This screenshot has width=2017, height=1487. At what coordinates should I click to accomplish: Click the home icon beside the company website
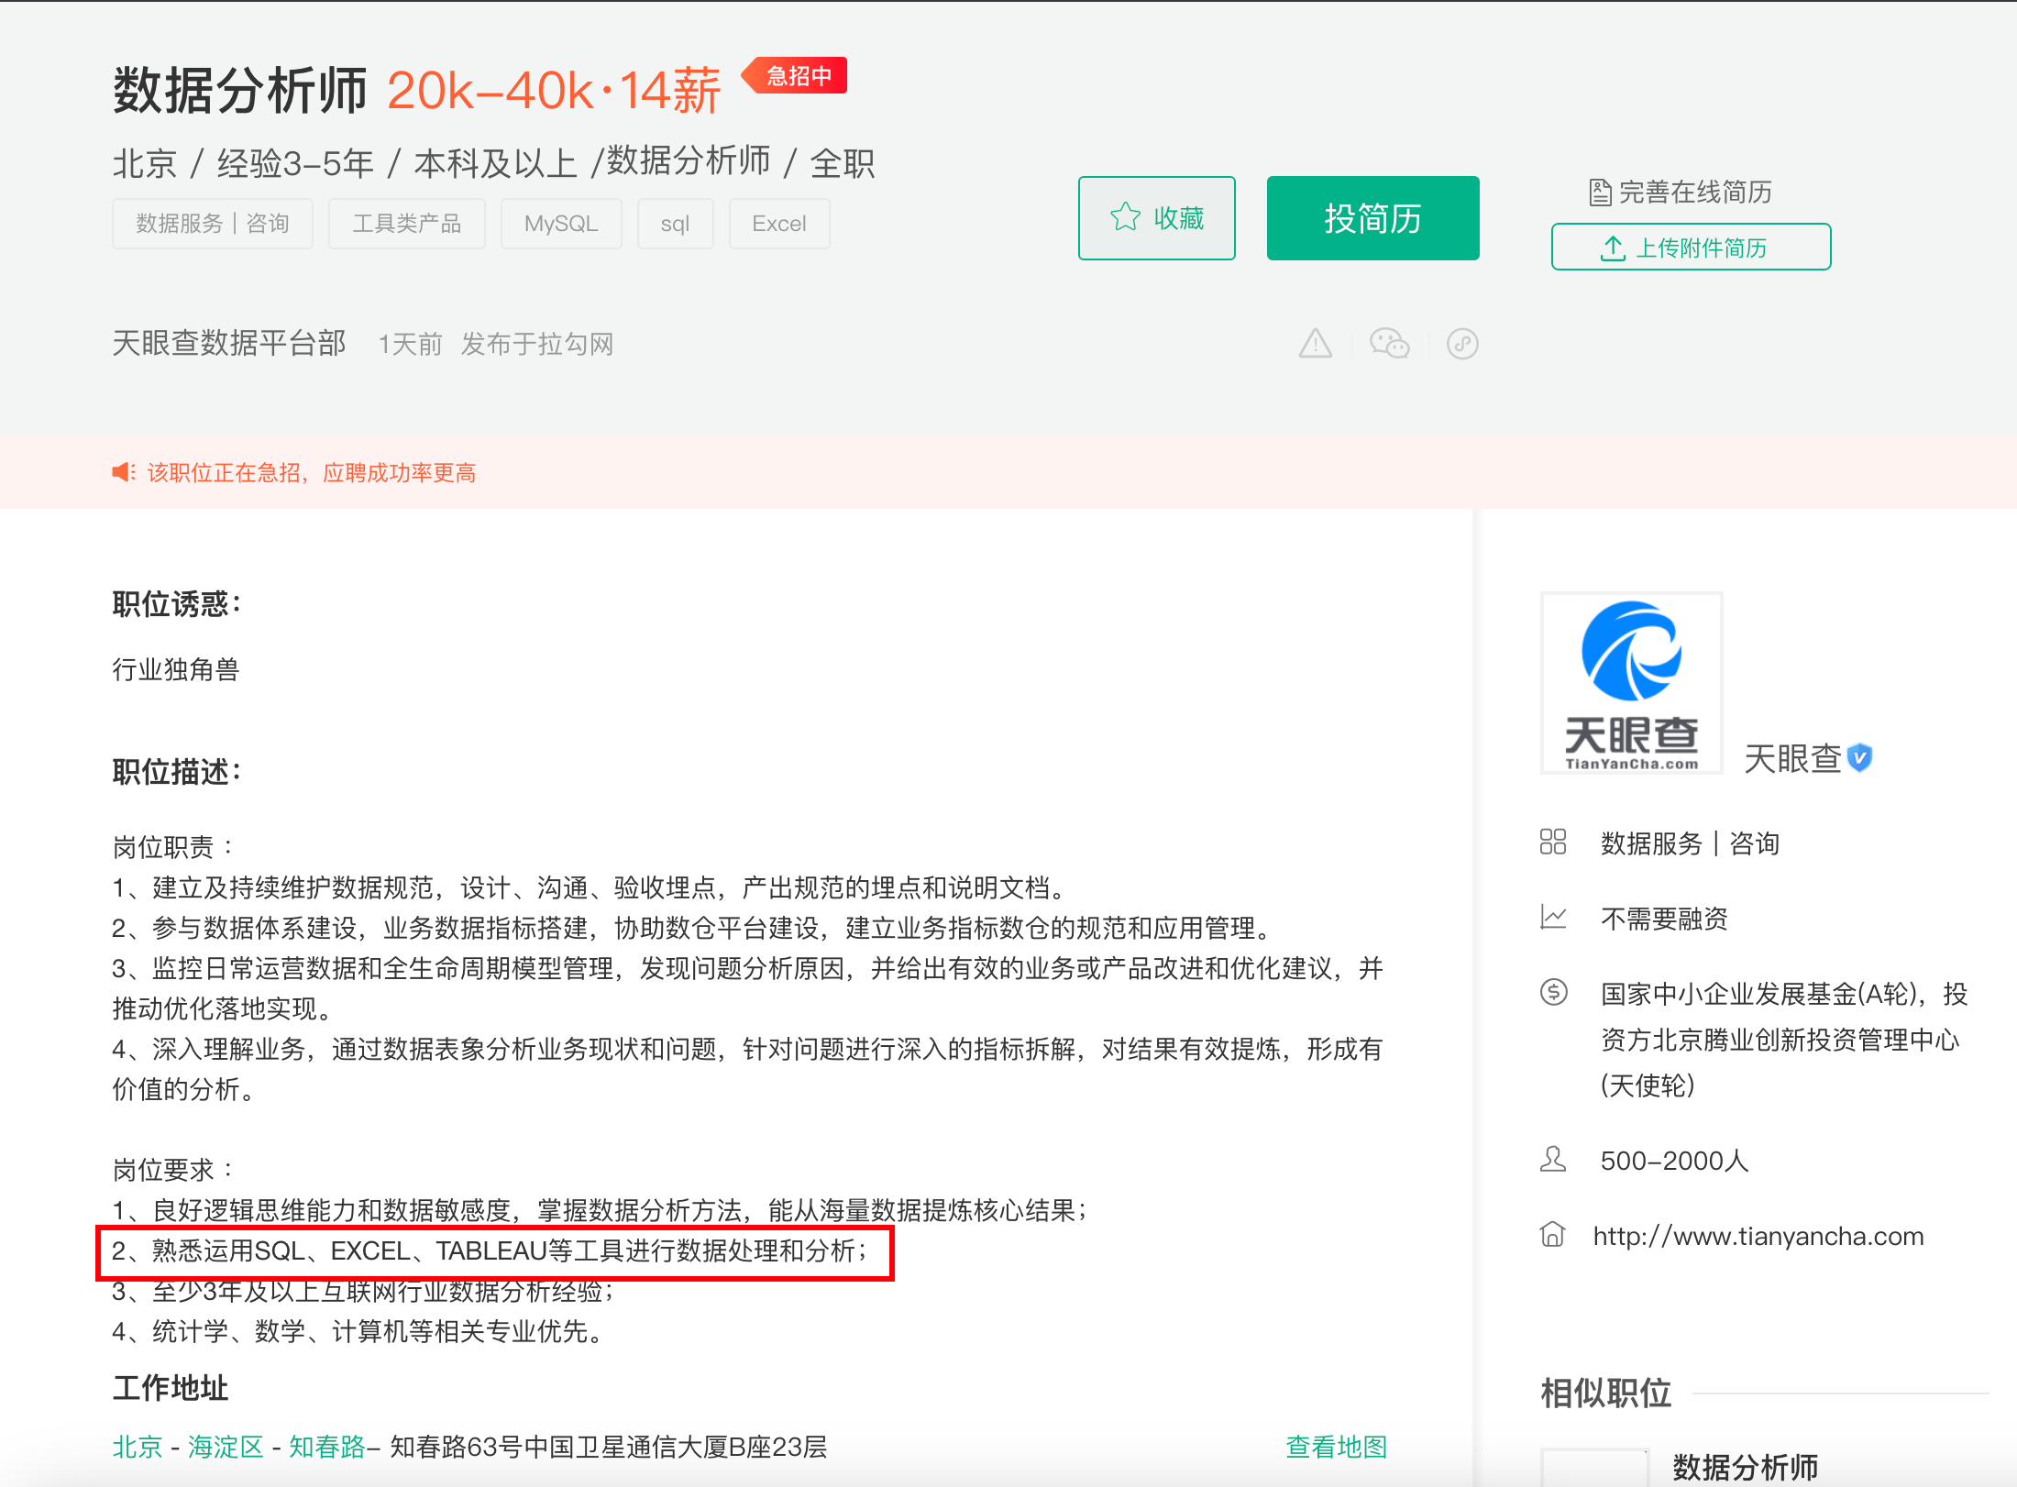point(1553,1235)
